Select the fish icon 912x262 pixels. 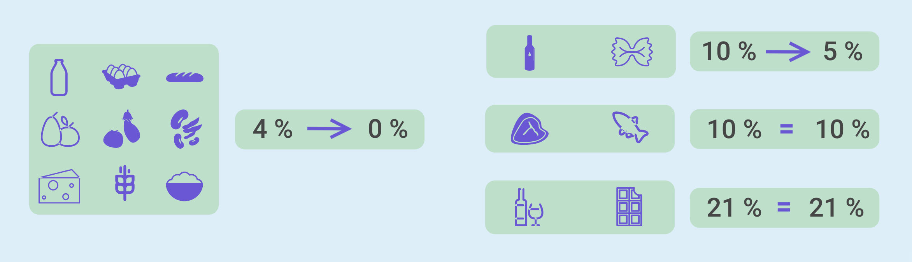[x=630, y=127]
